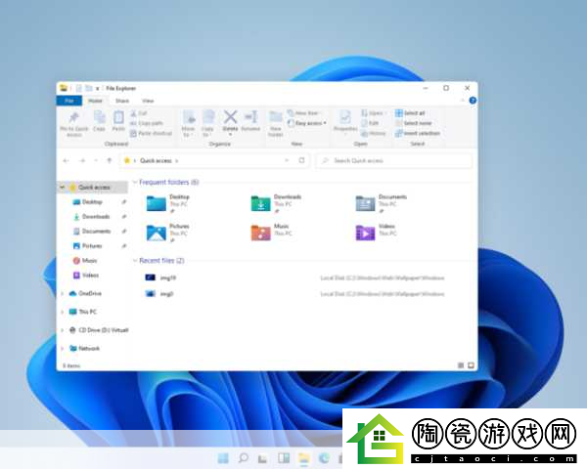Screen dimensions: 587x469
Task: Switch to the Home ribbon tab
Action: [95, 101]
